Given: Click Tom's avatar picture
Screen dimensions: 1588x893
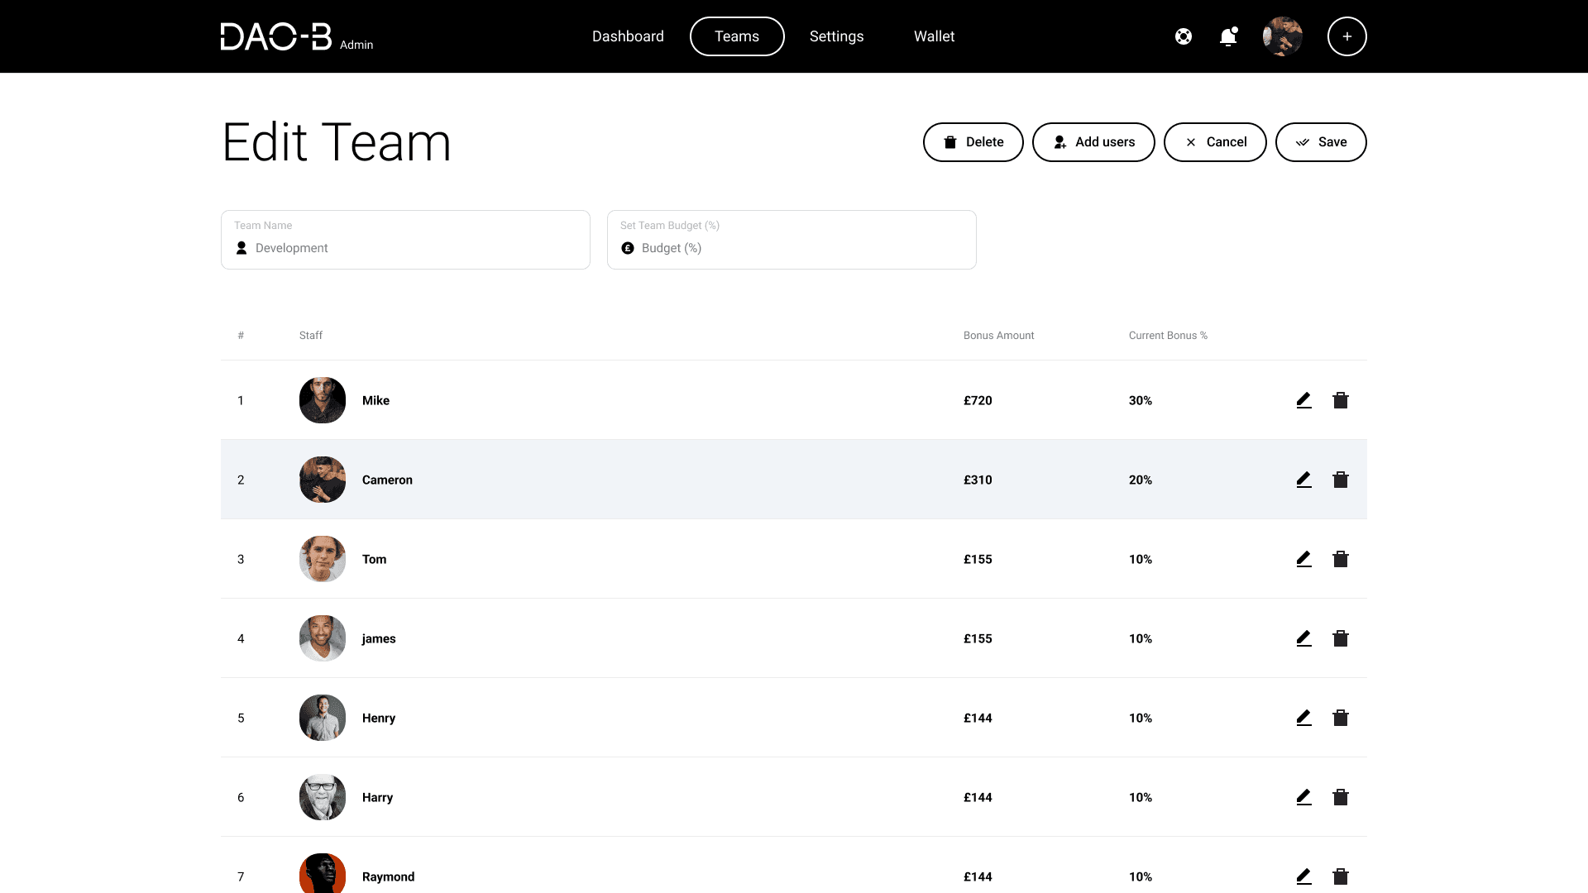Looking at the screenshot, I should tap(323, 559).
